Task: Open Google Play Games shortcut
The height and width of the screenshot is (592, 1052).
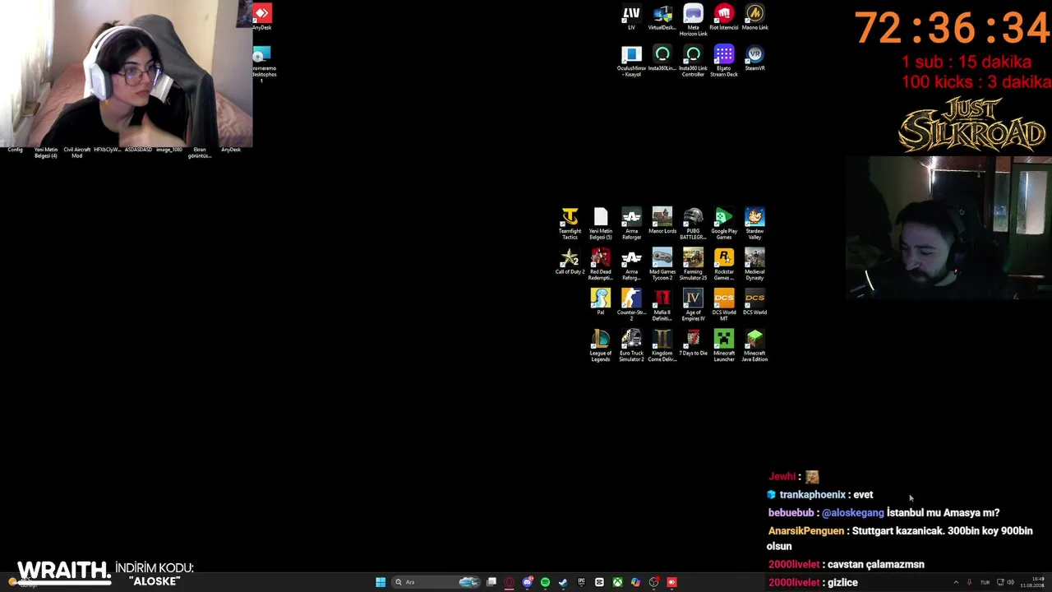Action: 724,224
